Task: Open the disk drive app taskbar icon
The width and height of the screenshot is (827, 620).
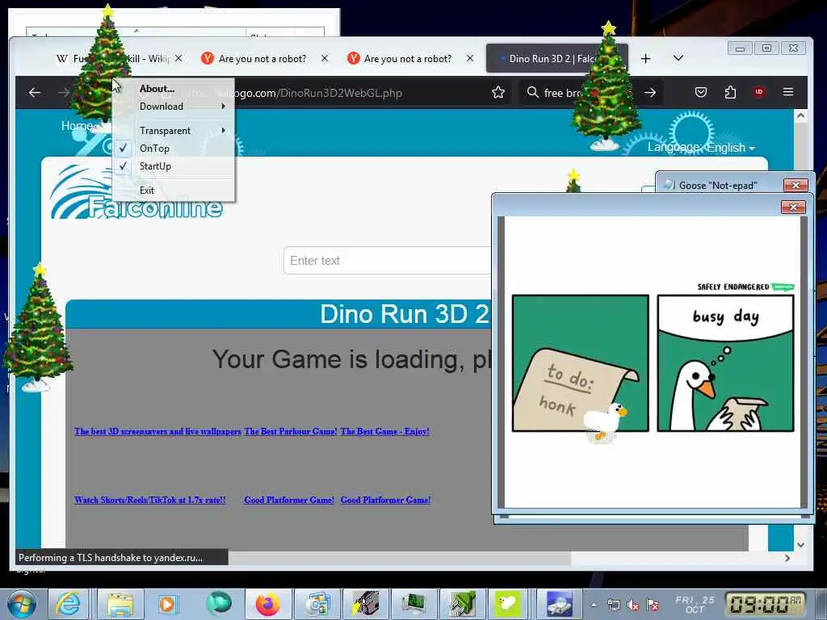Action: point(559,604)
